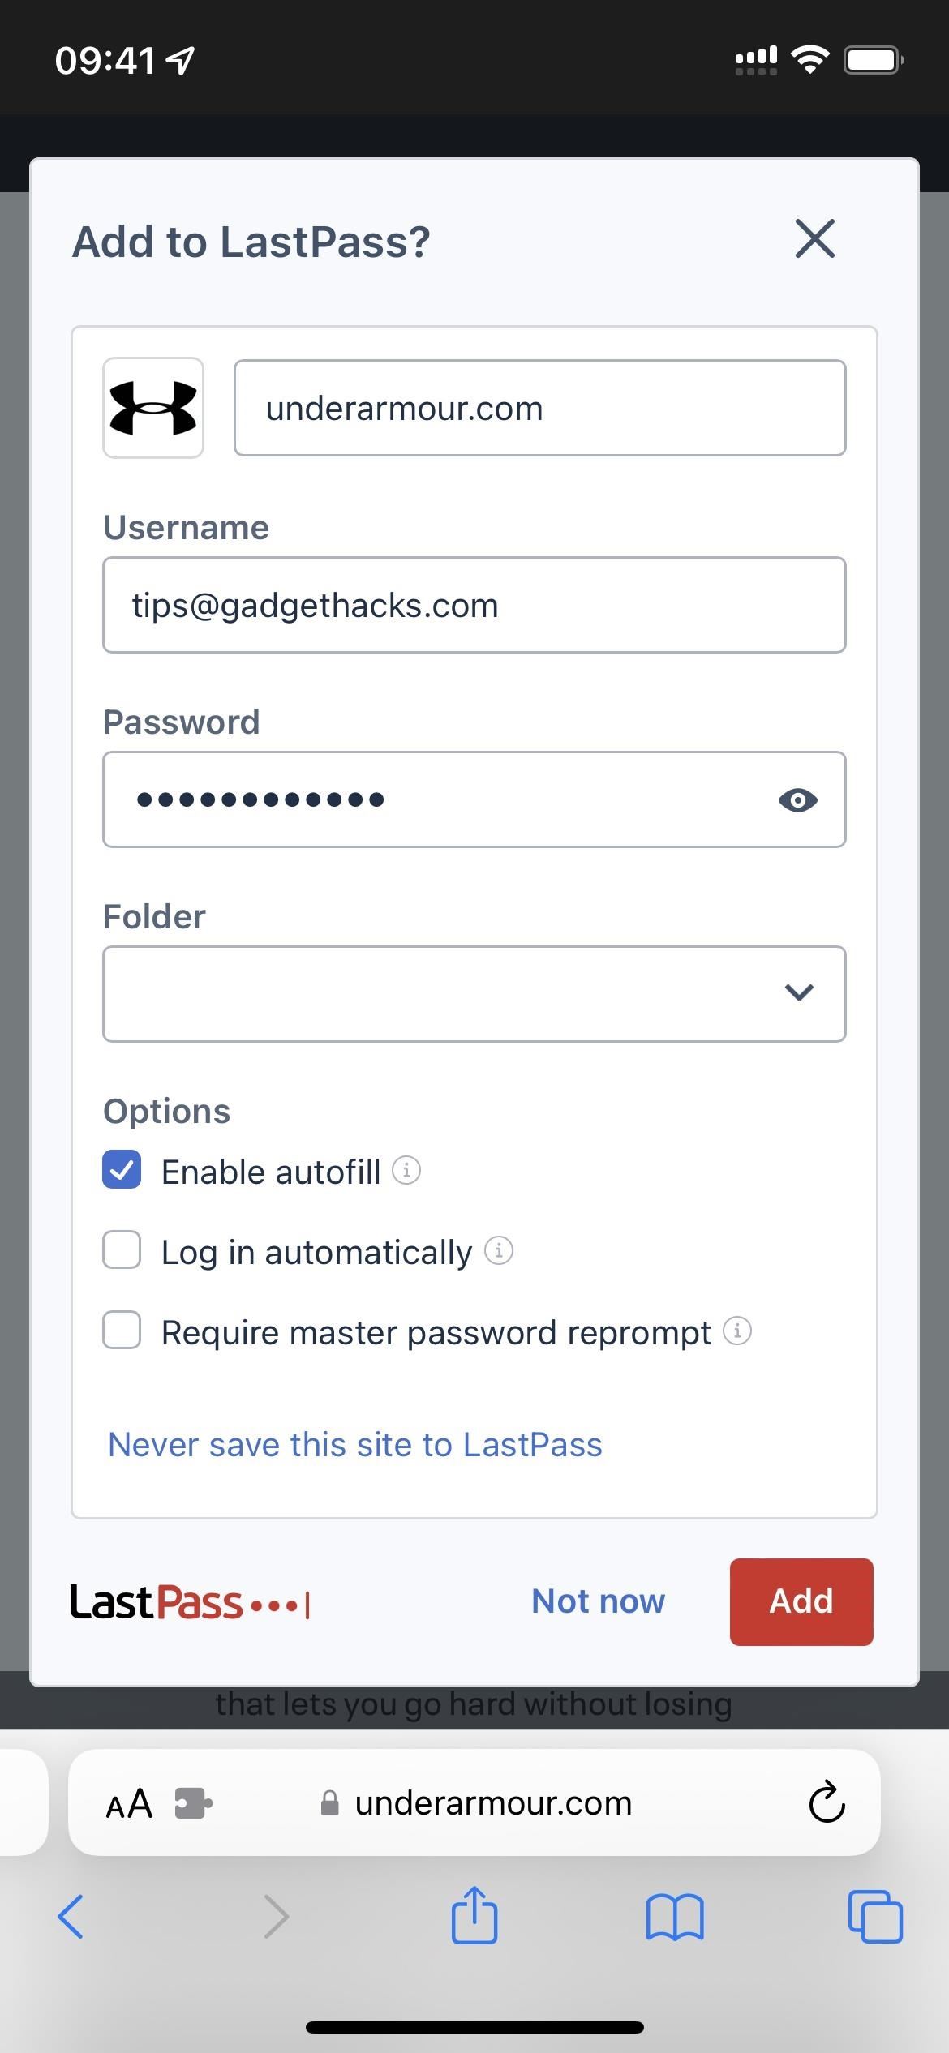Click the Username field with tips@gadgethacks.com
Image resolution: width=949 pixels, height=2053 pixels.
[474, 605]
